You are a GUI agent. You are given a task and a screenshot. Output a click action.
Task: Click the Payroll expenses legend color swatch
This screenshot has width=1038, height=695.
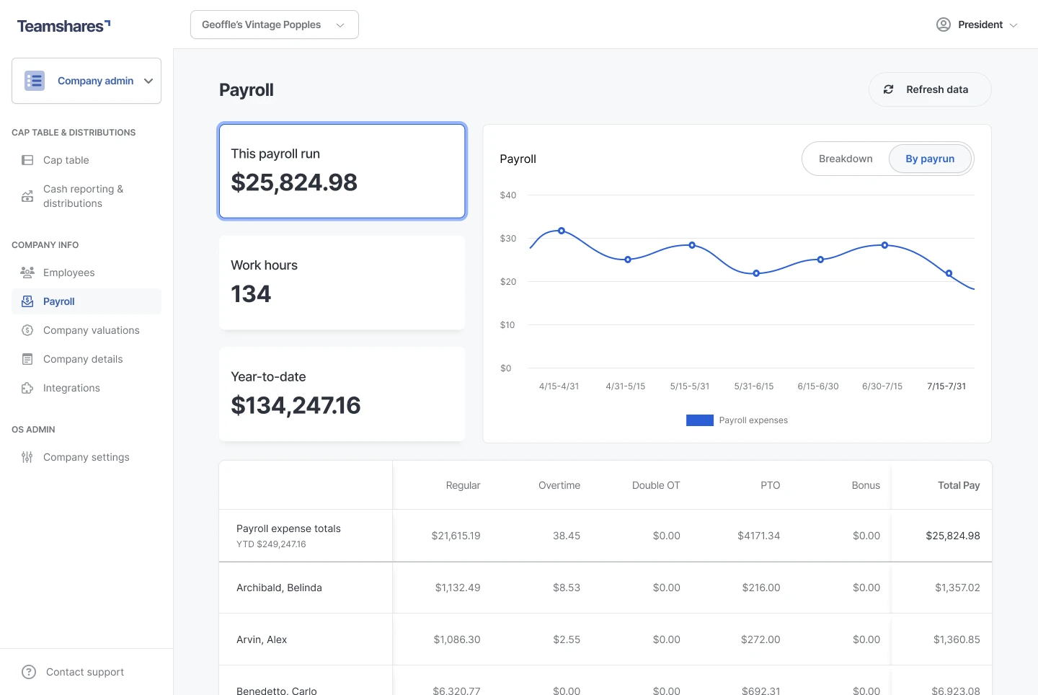(699, 420)
